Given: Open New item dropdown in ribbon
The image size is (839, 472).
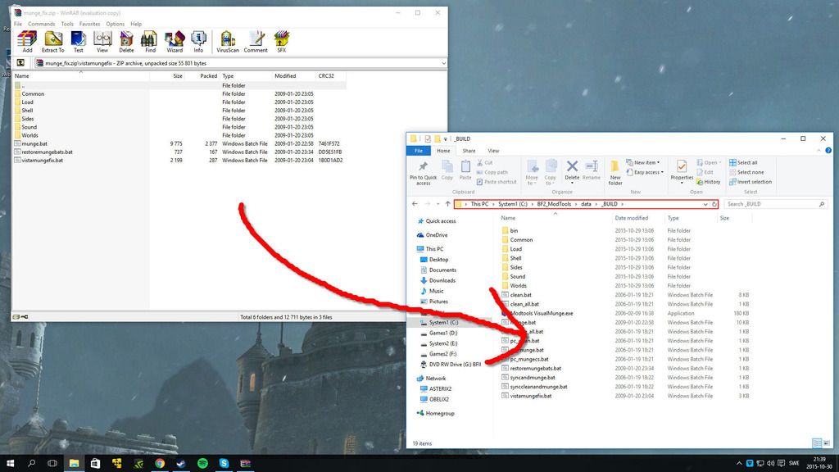Looking at the screenshot, I should pos(643,163).
